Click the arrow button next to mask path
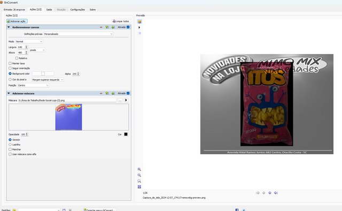 click(126, 100)
